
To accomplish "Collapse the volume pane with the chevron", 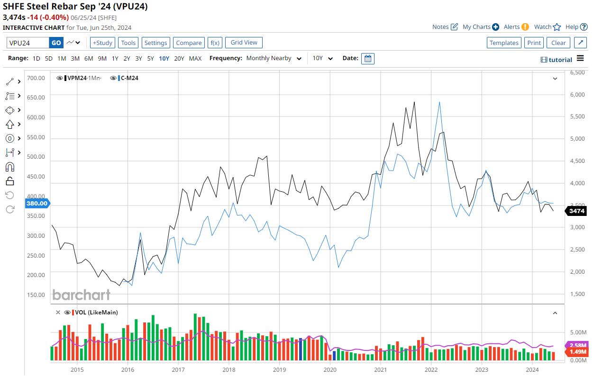I will point(555,313).
